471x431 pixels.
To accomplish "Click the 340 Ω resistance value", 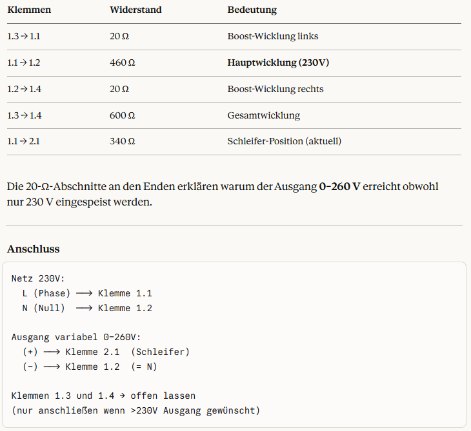I will 123,141.
